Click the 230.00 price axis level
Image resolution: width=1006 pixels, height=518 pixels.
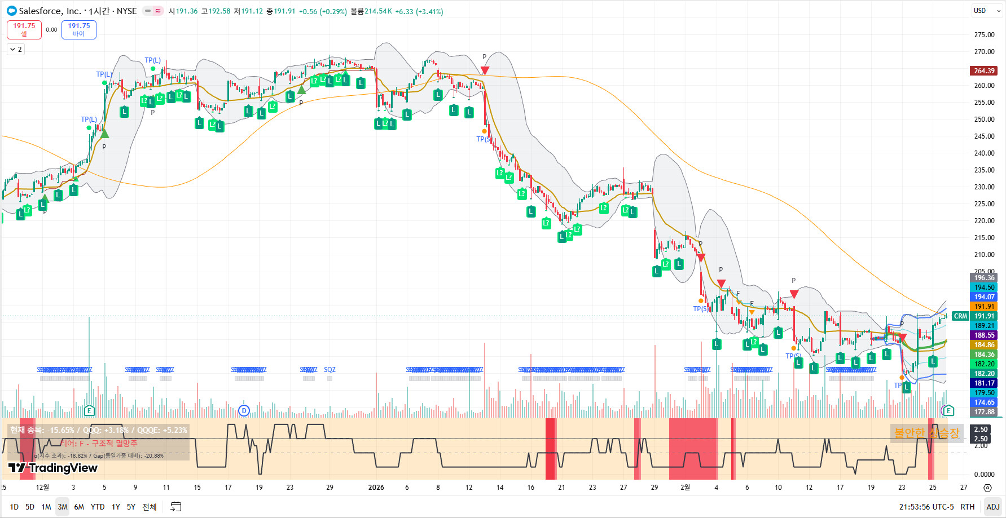tap(984, 187)
